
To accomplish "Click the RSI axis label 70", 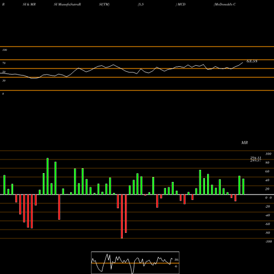I will 4,63.
